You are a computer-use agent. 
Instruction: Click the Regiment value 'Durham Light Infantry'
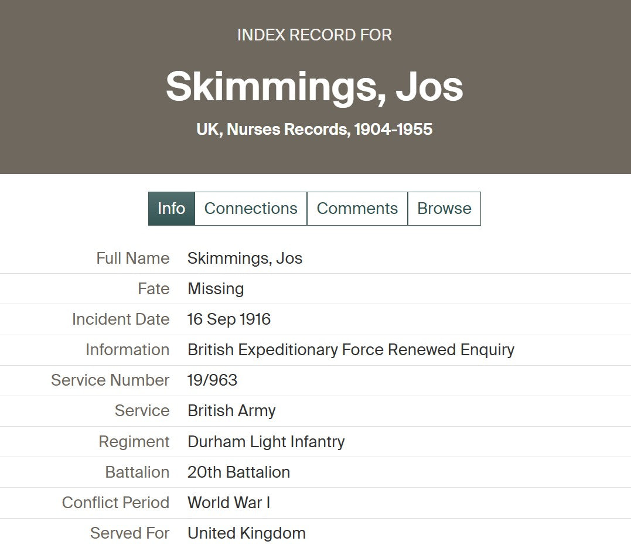pos(266,441)
